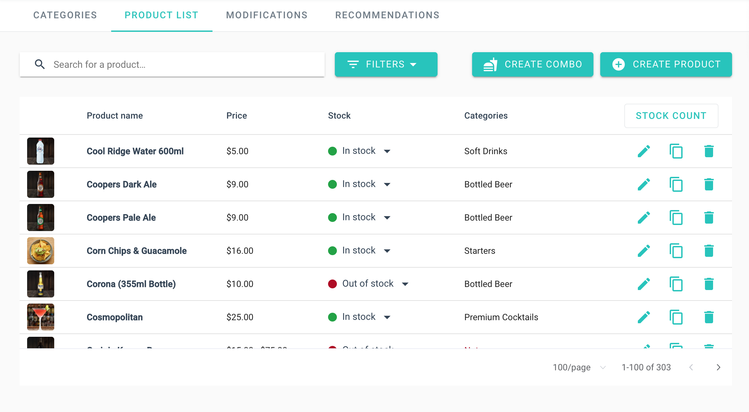Duplicate the Corona (355ml Bottle) product
This screenshot has width=749, height=412.
(676, 284)
